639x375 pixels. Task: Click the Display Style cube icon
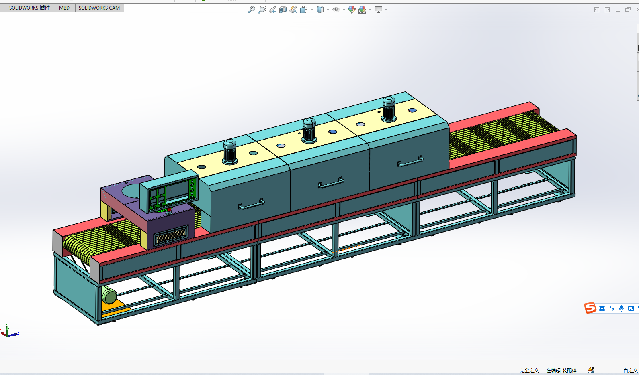tap(320, 10)
